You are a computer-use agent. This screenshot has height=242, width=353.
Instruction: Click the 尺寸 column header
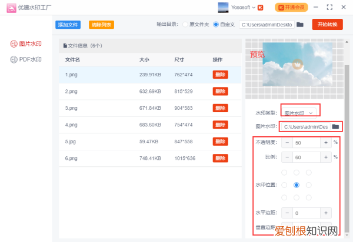pos(179,59)
